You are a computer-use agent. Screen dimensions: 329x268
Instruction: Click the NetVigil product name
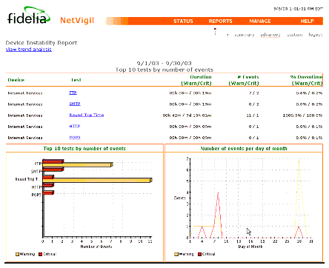(x=77, y=20)
